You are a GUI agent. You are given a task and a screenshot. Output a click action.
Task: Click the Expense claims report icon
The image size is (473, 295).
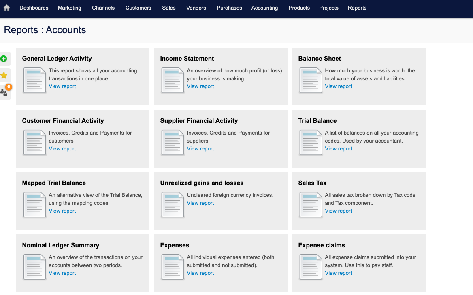tap(310, 267)
